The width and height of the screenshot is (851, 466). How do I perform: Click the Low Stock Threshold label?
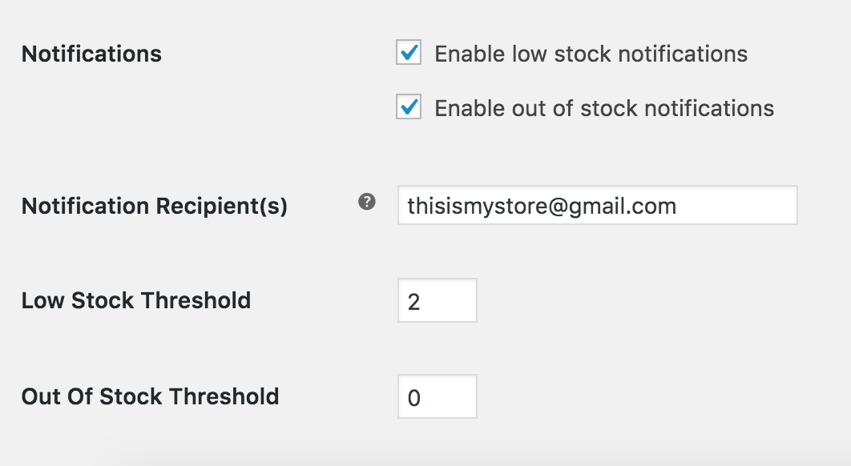pyautogui.click(x=136, y=300)
